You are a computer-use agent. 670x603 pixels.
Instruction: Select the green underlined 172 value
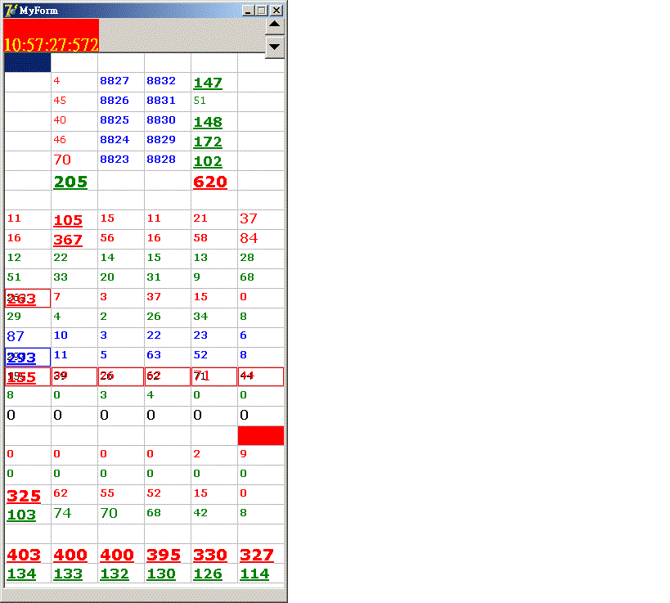click(208, 142)
